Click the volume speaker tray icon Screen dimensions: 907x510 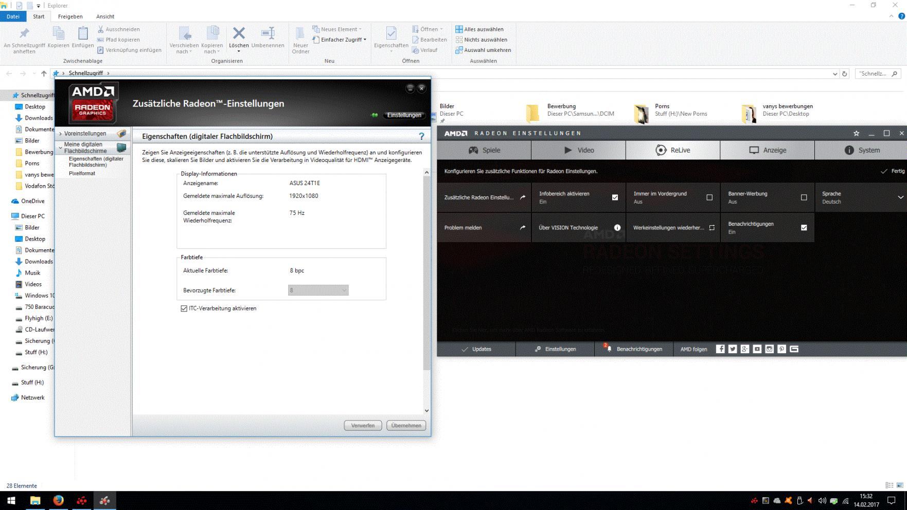(822, 501)
